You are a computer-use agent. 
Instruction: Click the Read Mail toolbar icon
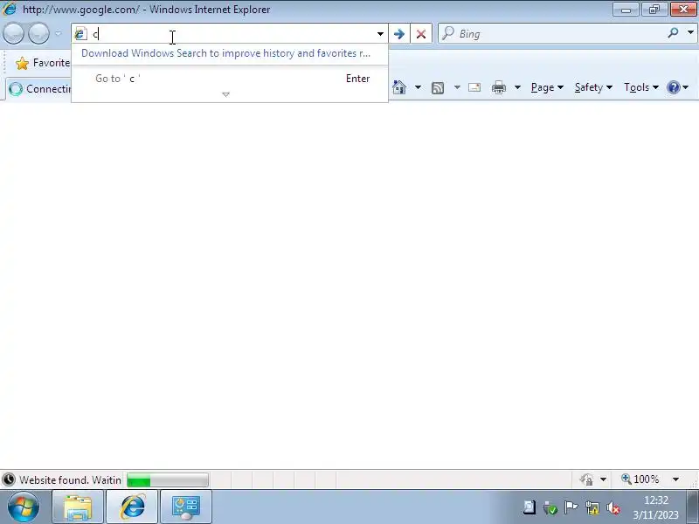pos(474,87)
